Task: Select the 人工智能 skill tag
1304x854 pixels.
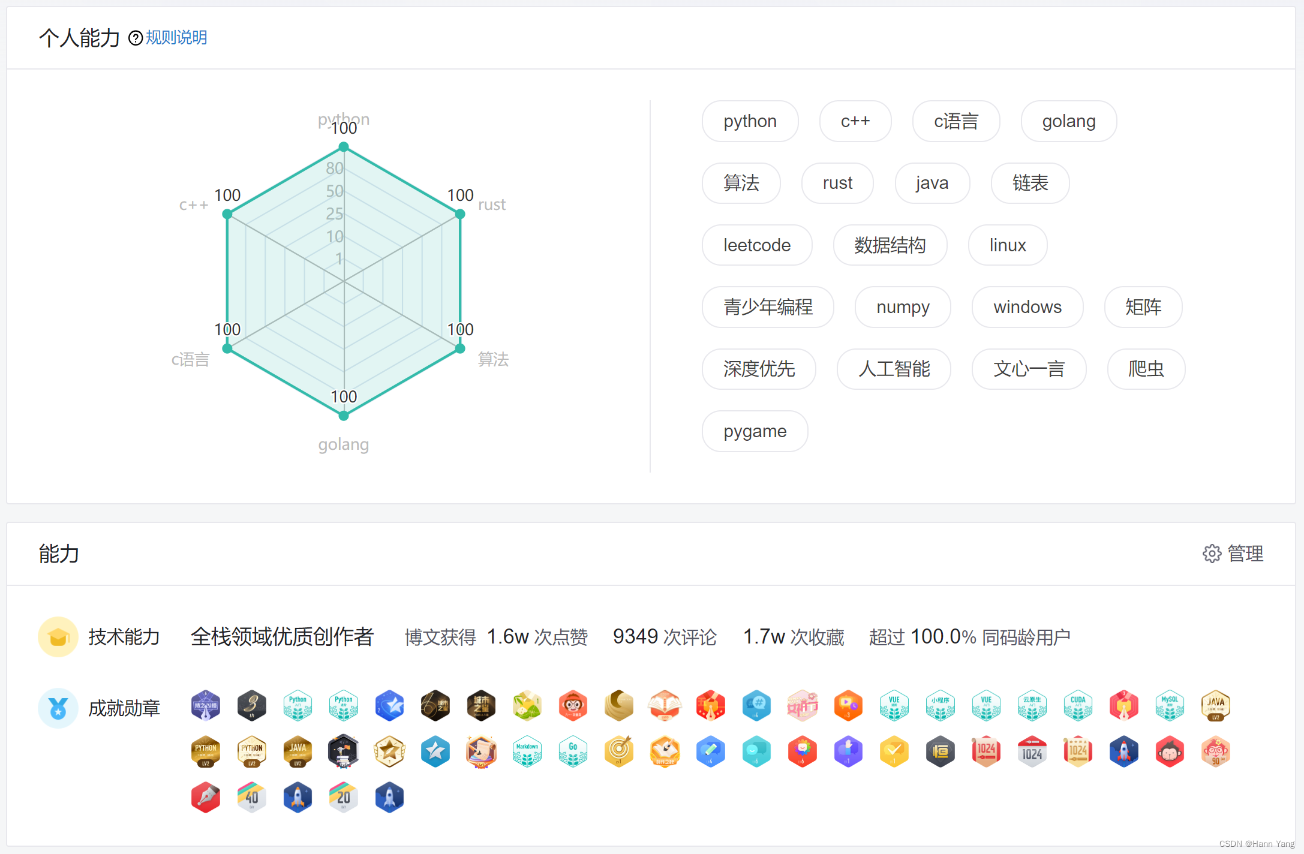Action: [x=894, y=369]
